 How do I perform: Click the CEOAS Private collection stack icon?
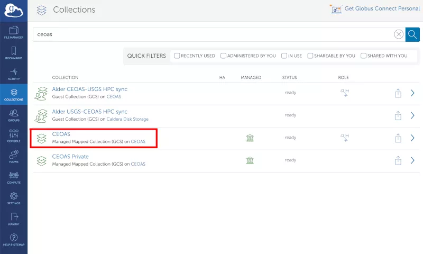tap(42, 161)
